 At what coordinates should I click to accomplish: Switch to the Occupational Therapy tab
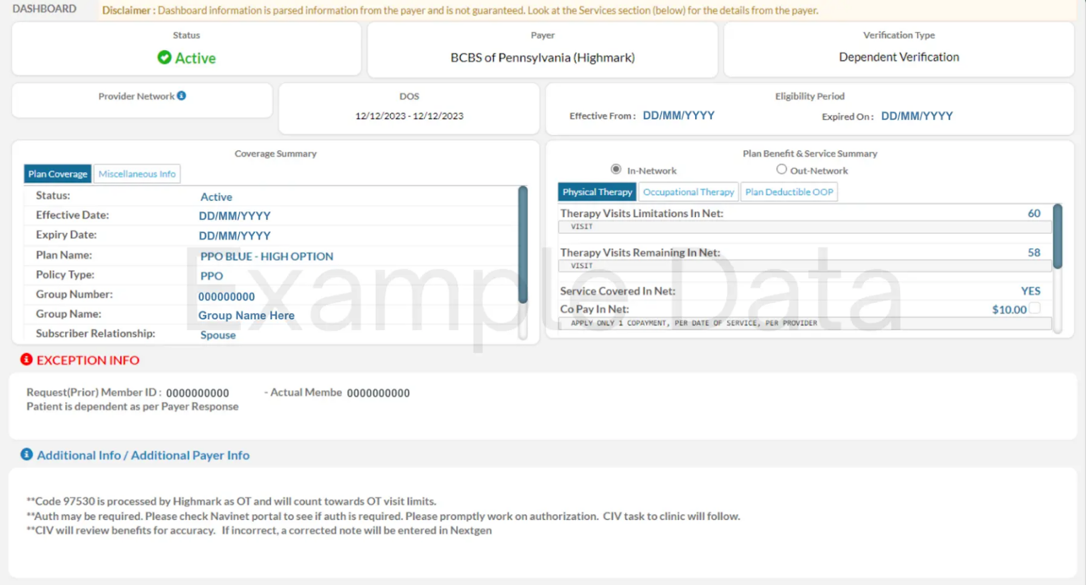pyautogui.click(x=689, y=192)
